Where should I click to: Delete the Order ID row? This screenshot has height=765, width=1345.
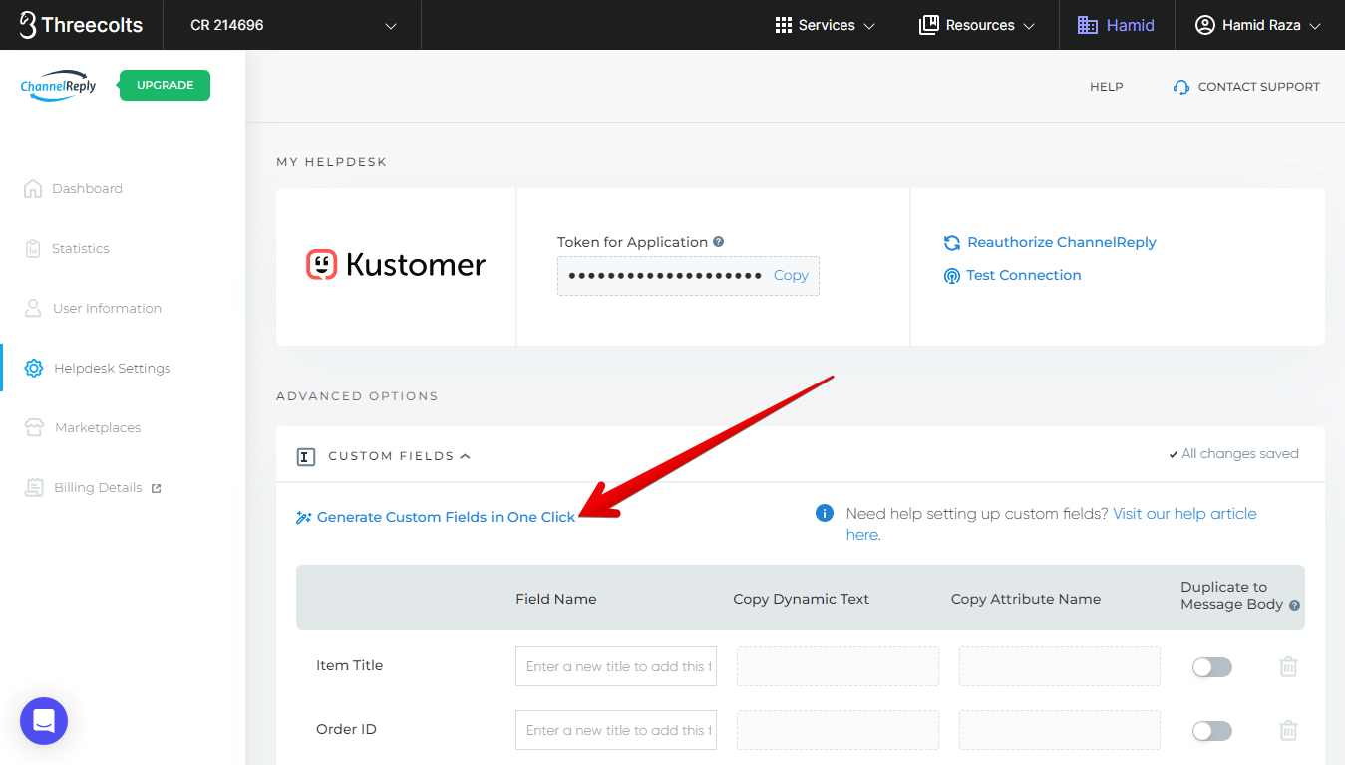tap(1288, 730)
